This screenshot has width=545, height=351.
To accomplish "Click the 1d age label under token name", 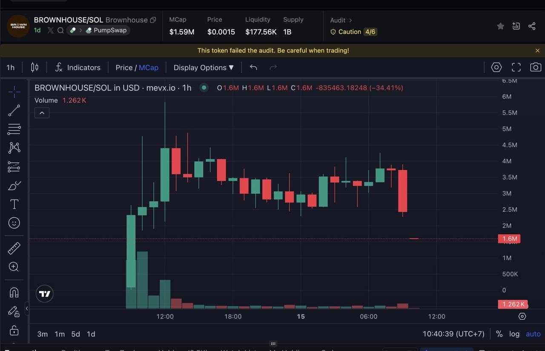I will [37, 30].
